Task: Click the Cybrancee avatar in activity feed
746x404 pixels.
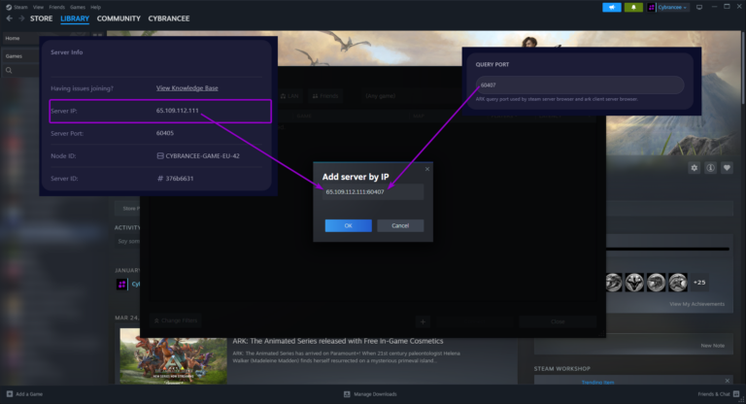Action: click(121, 285)
